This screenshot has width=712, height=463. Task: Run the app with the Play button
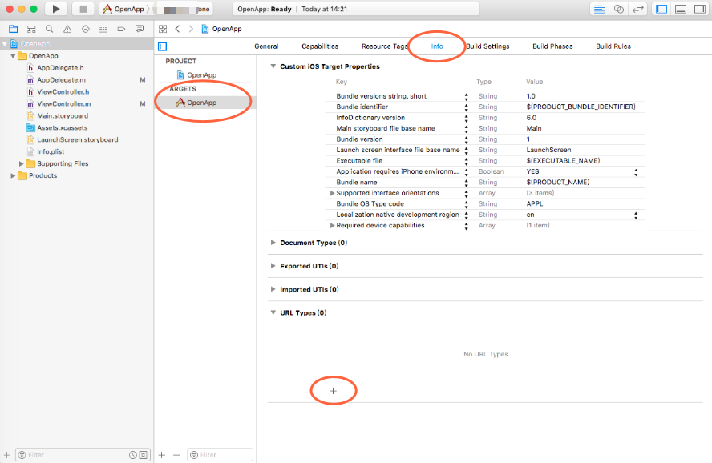click(x=56, y=9)
